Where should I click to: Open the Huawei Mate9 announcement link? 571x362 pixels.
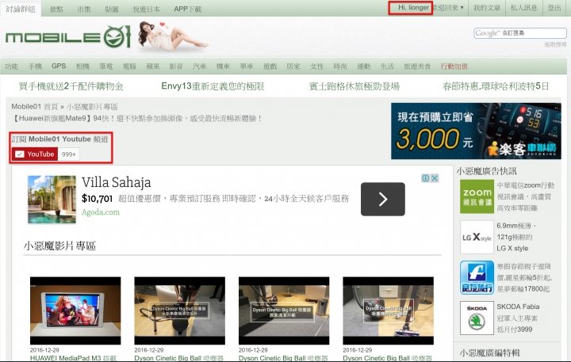[136, 118]
